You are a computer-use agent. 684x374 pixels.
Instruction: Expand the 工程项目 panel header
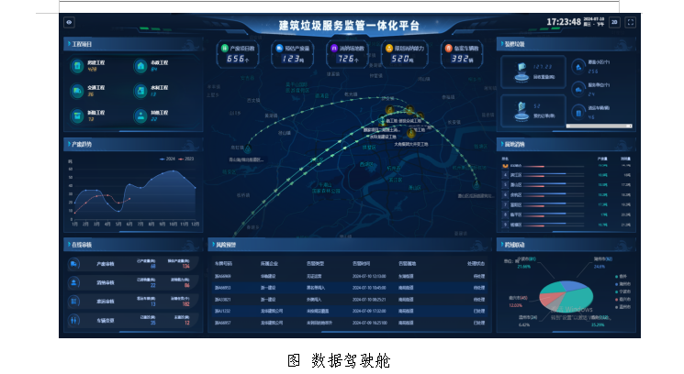[x=82, y=43]
